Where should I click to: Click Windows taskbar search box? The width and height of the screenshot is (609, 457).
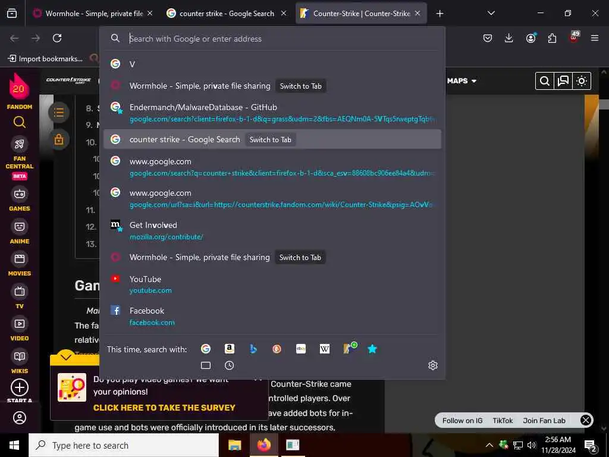[124, 445]
